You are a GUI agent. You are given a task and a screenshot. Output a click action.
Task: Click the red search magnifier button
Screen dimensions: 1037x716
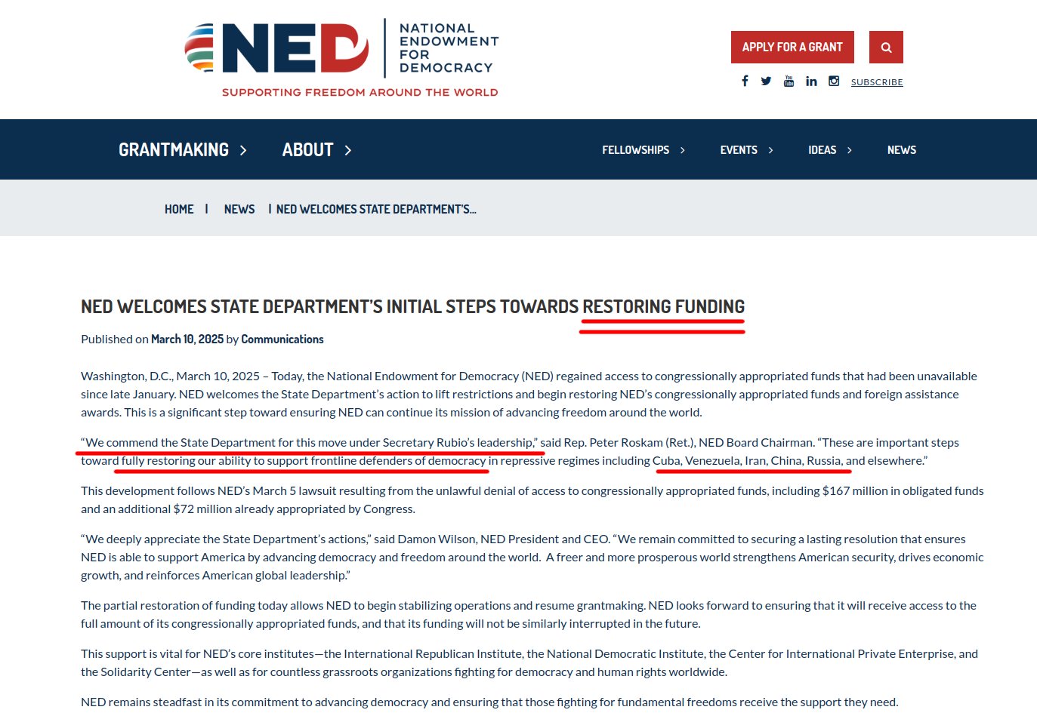coord(886,47)
